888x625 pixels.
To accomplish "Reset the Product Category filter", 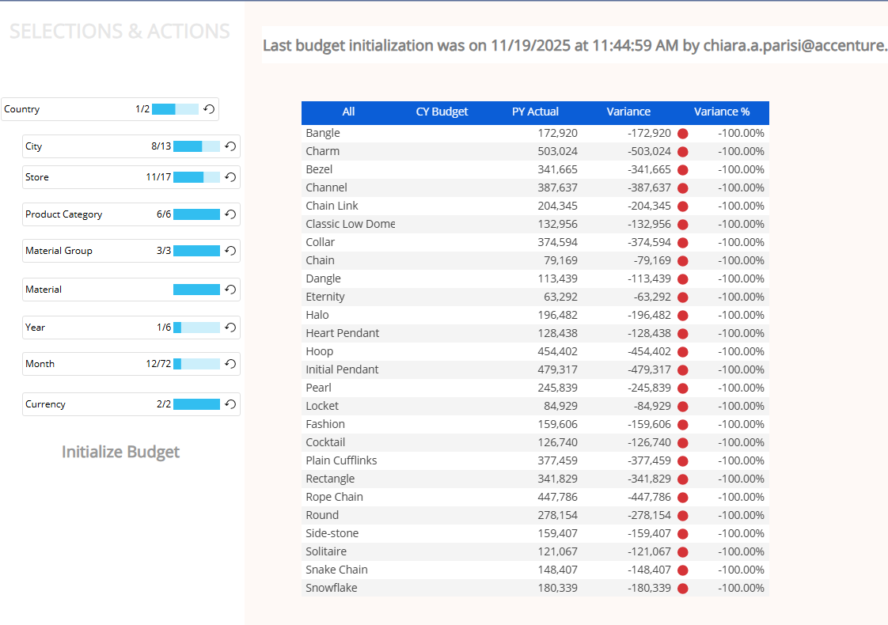I will pyautogui.click(x=230, y=214).
